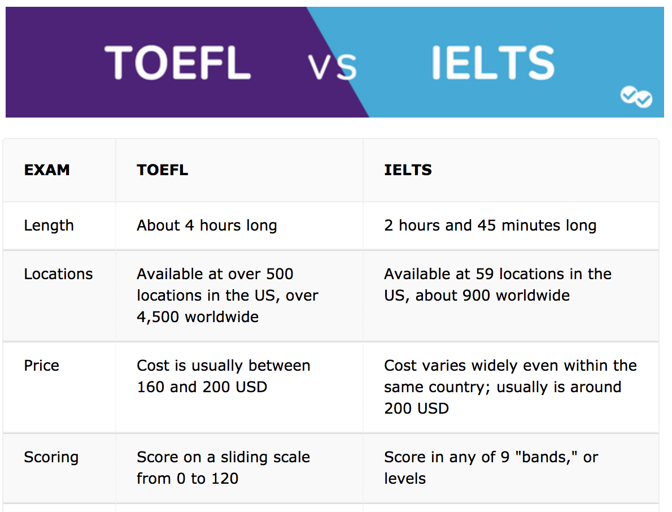Select the EXAM column header
The height and width of the screenshot is (512, 672).
click(x=47, y=170)
